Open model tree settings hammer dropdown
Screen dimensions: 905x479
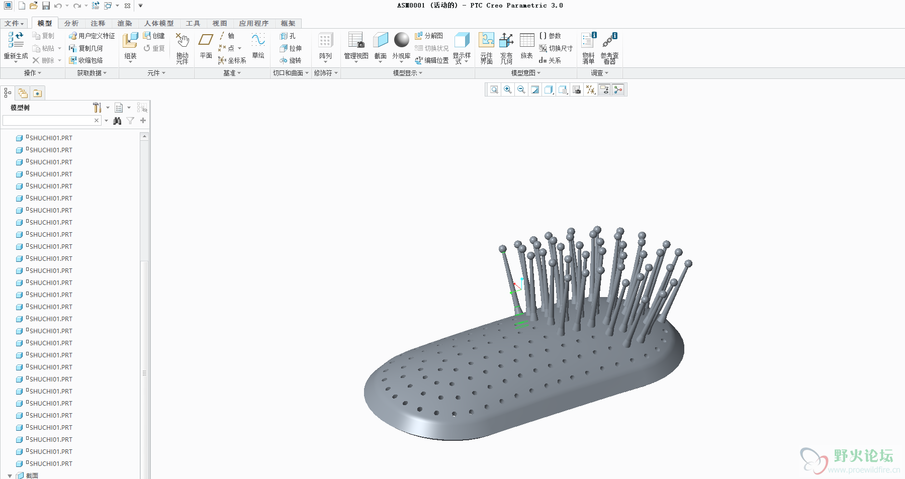pos(108,108)
